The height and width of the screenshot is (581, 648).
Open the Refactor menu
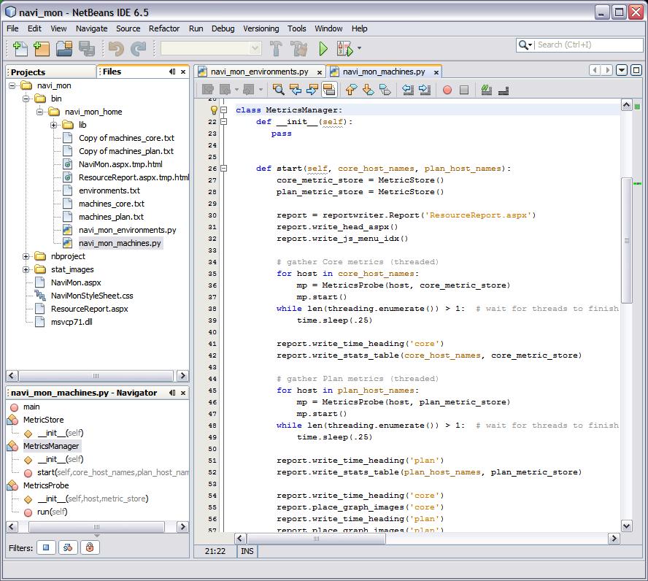[x=164, y=28]
